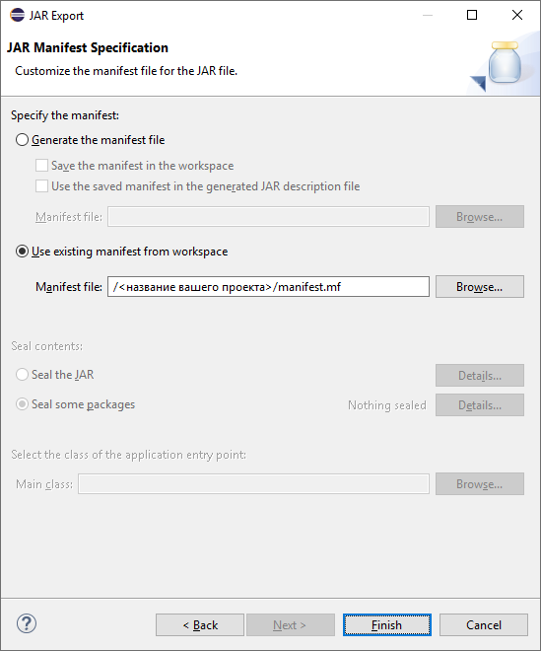The image size is (541, 651).
Task: Click into the existing Manifest file path field
Action: (268, 287)
